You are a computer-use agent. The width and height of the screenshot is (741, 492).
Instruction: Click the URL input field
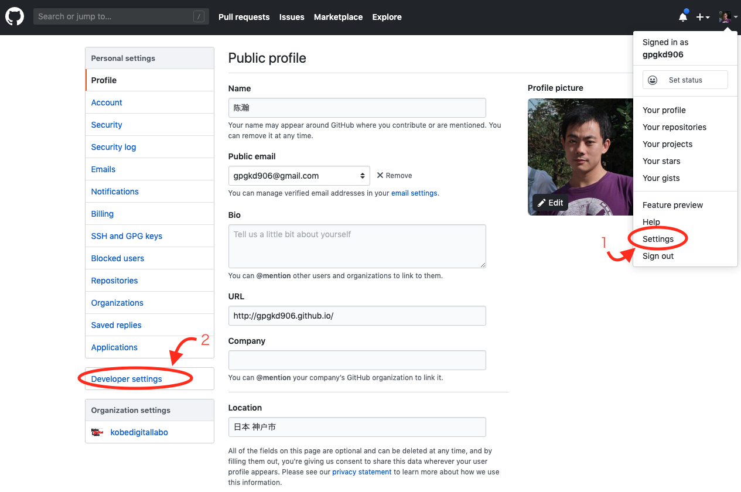pyautogui.click(x=357, y=316)
